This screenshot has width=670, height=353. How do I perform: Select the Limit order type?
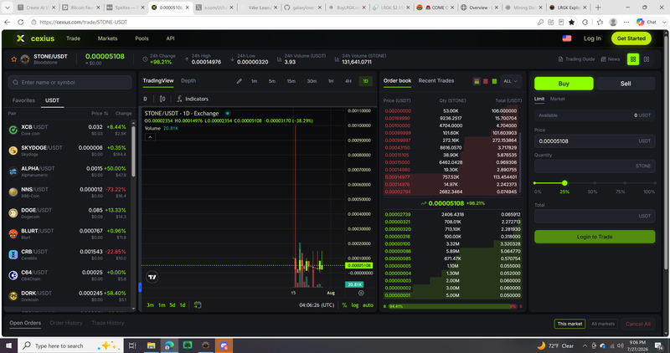pyautogui.click(x=539, y=99)
